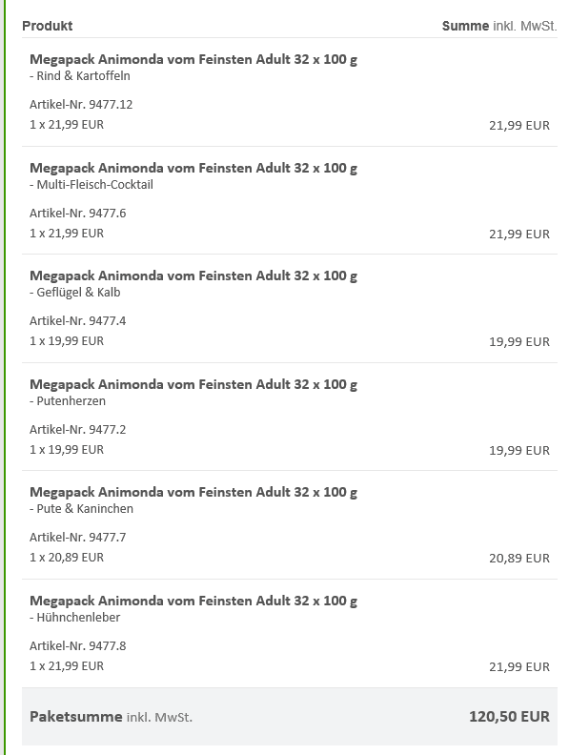Click the Produkt column header
569x755 pixels.
(47, 26)
